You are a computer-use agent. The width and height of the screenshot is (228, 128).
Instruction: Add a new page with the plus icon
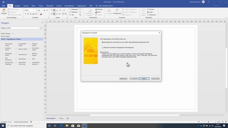[x=68, y=118]
